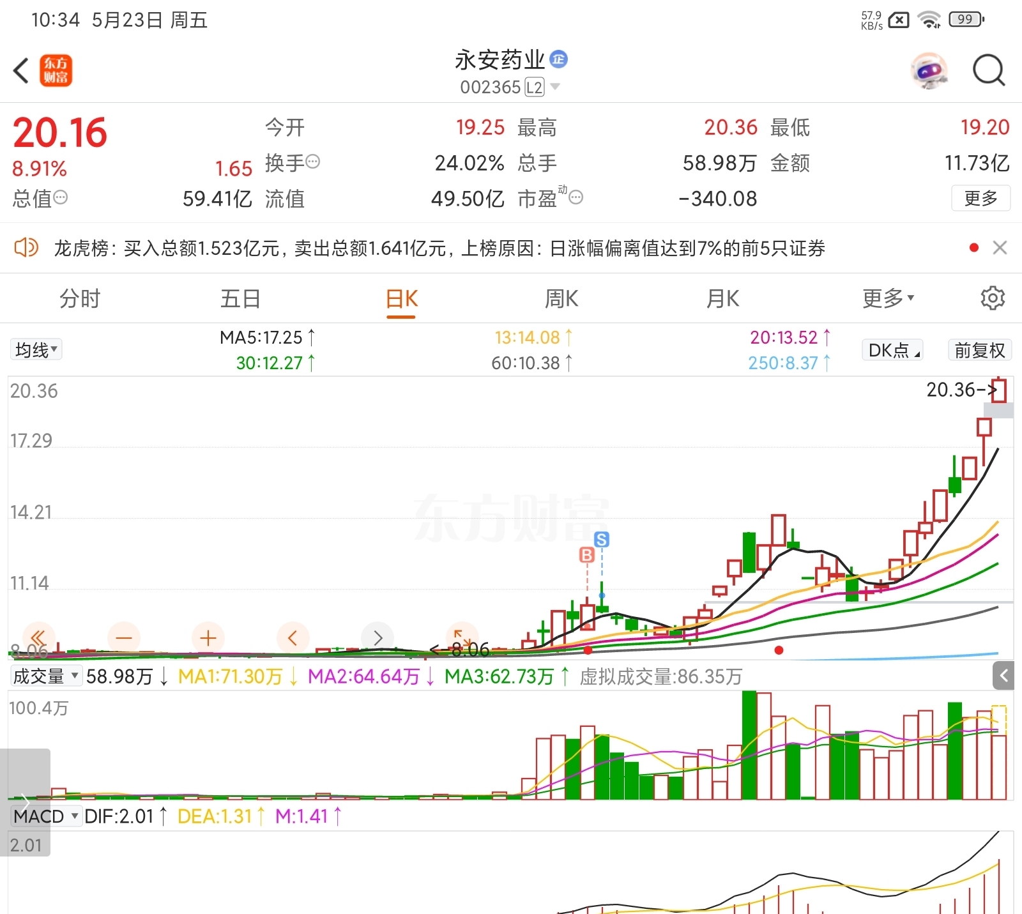Open the 东方财富 logo icon
The height and width of the screenshot is (914, 1022).
click(x=56, y=70)
